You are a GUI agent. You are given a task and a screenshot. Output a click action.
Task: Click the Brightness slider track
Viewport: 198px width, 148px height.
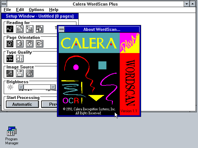[37, 87]
